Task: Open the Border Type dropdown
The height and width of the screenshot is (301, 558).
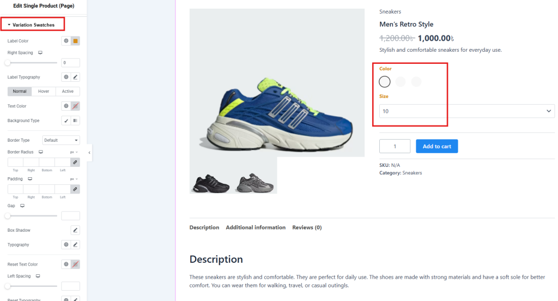Action: (x=61, y=140)
